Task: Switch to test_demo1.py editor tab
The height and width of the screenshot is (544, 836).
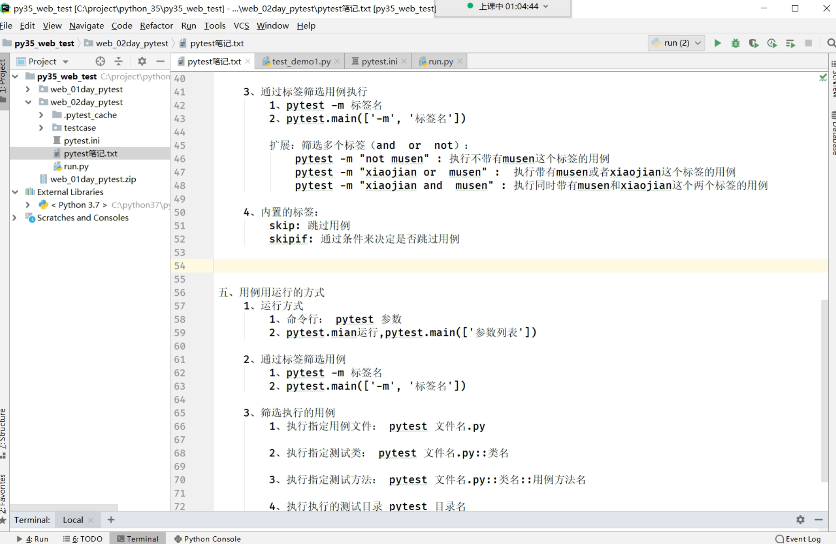Action: pos(301,62)
